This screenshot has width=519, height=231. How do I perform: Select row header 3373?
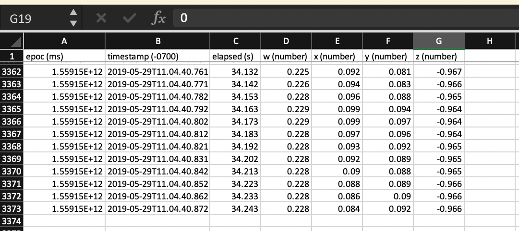[11, 209]
